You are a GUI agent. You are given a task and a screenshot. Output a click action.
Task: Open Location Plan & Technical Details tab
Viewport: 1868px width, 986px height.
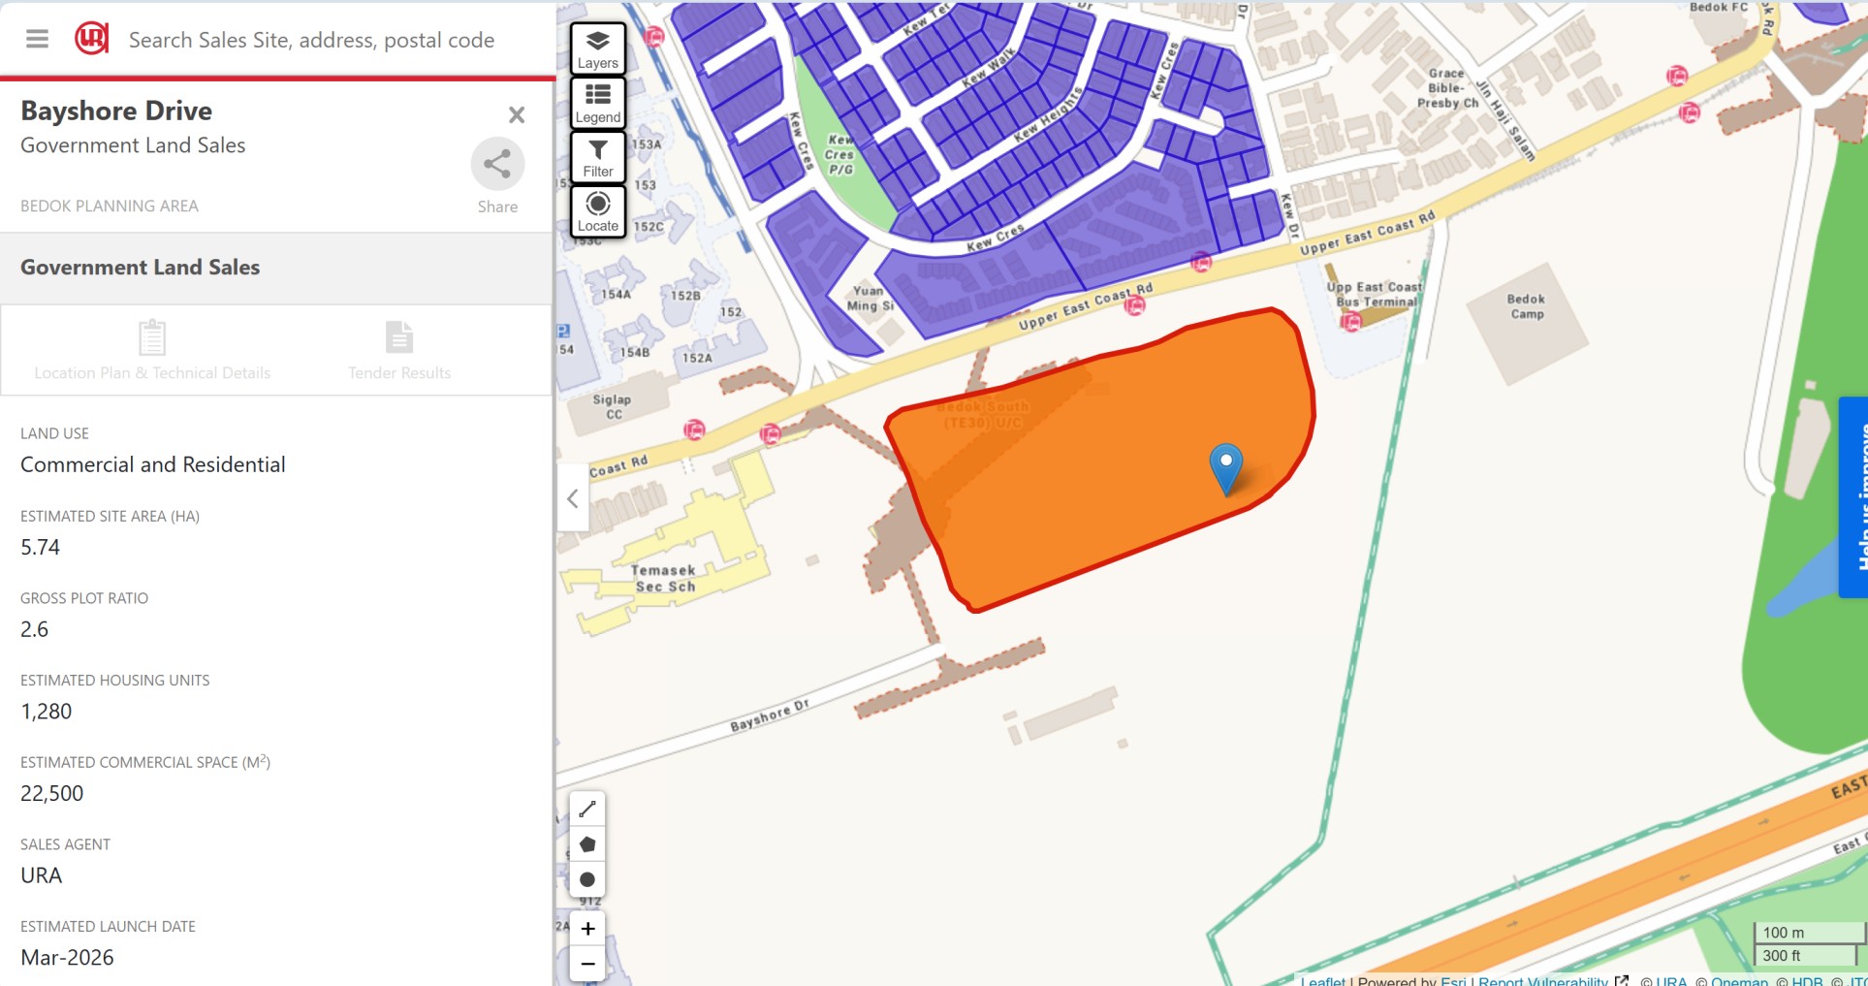[x=152, y=350]
